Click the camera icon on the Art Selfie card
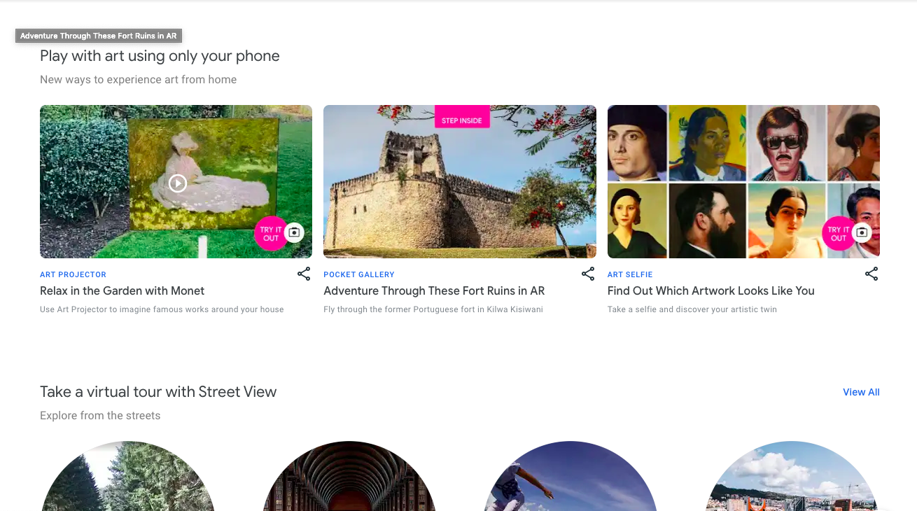Viewport: 917px width, 511px height. pos(862,232)
